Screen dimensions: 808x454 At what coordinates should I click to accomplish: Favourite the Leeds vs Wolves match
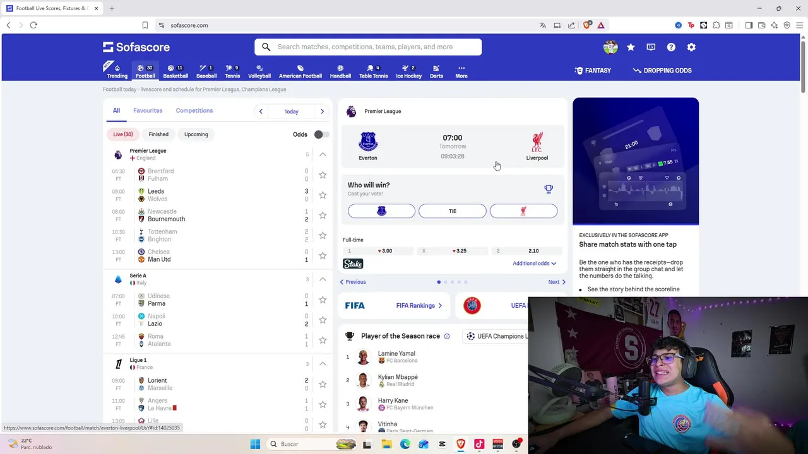pos(323,195)
